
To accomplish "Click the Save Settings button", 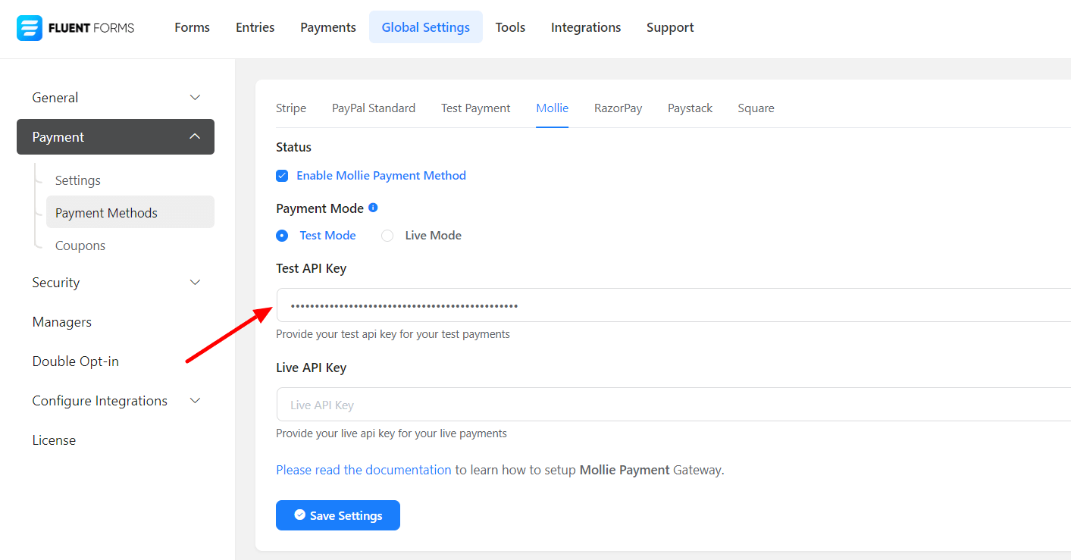I will point(338,515).
